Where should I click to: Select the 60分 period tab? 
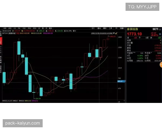click(x=35, y=28)
